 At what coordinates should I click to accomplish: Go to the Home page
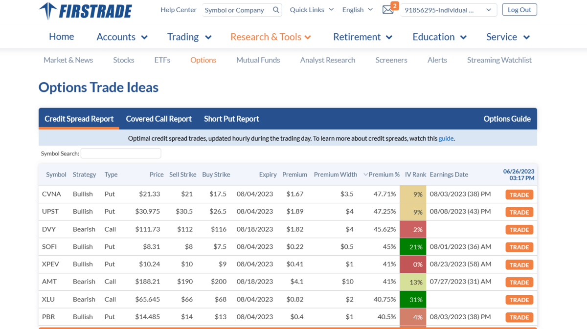click(61, 37)
